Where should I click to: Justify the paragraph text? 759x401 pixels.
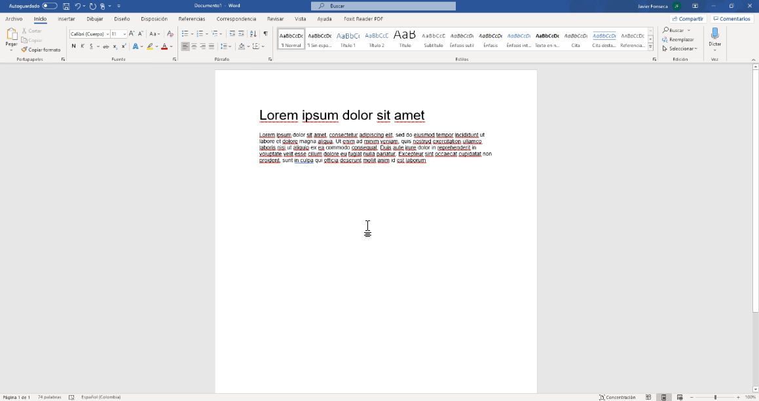coord(212,46)
